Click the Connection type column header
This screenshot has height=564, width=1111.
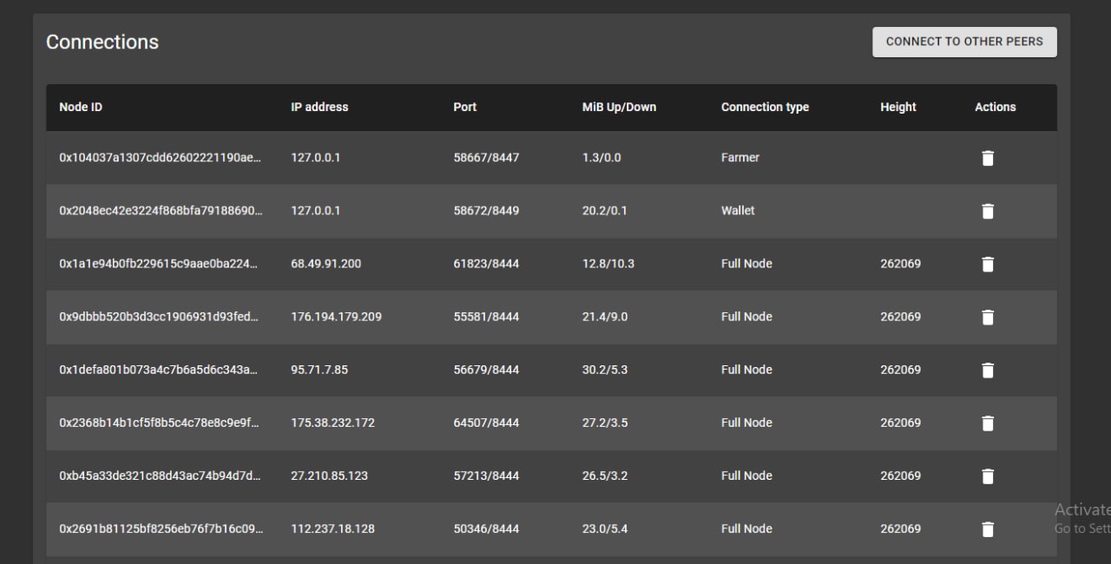coord(765,107)
